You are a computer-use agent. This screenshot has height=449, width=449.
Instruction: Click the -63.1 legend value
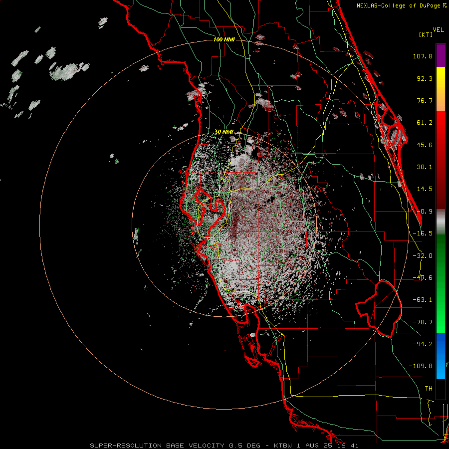click(x=423, y=300)
